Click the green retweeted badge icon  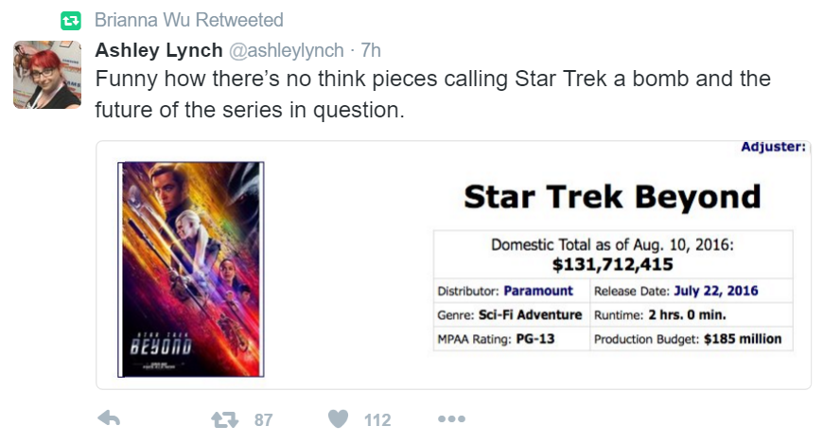[71, 21]
